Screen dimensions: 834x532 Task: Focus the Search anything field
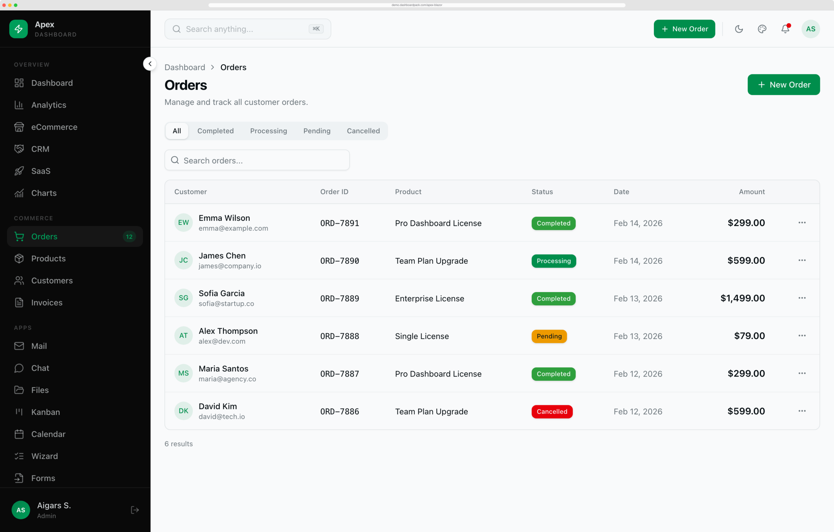248,29
